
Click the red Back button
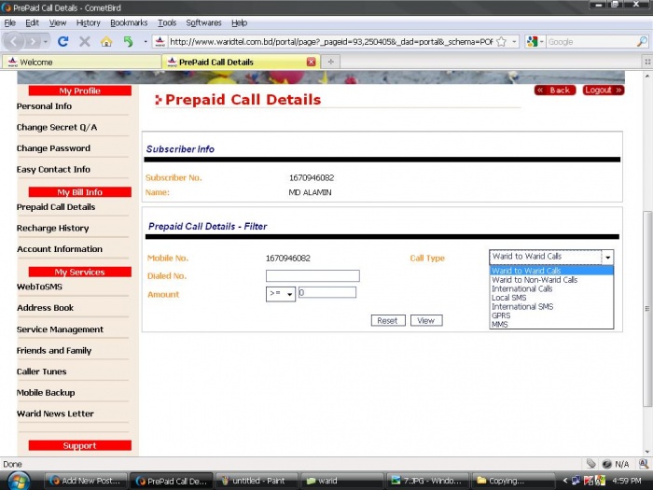point(555,90)
